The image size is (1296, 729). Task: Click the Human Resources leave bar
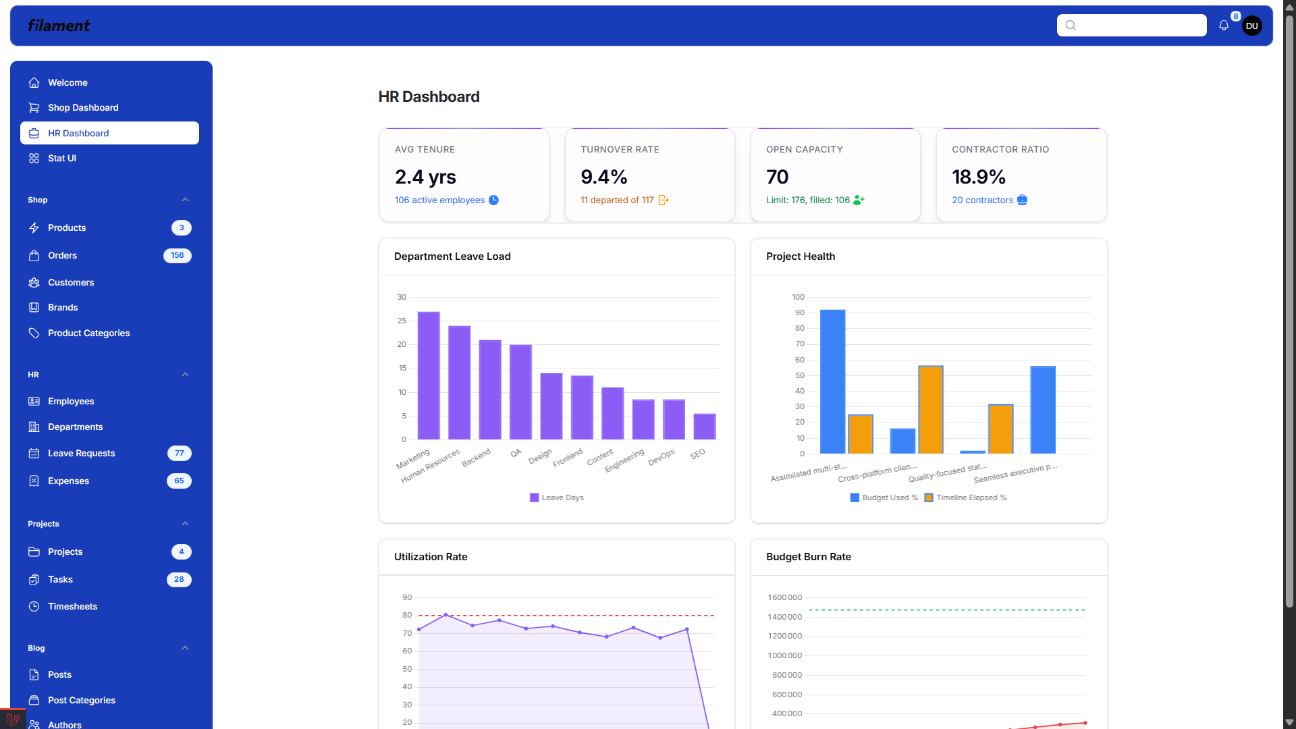coord(459,383)
